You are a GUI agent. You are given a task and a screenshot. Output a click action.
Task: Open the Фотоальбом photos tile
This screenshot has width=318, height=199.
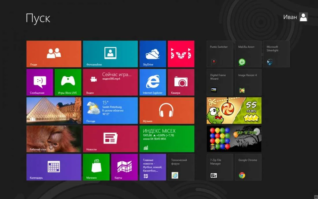[110, 54]
